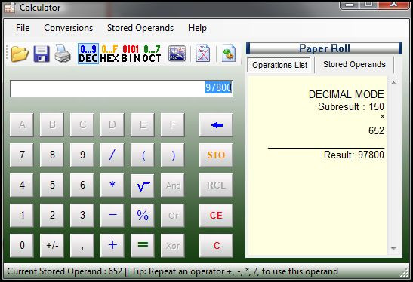Click the multiply asterisk button
The image size is (413, 282).
click(112, 185)
